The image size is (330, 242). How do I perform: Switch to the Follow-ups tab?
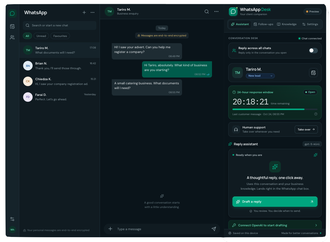point(264,24)
